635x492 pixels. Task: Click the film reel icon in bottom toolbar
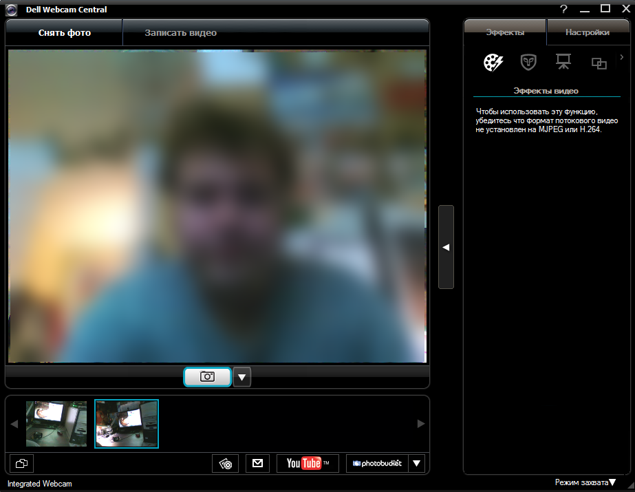pyautogui.click(x=225, y=464)
